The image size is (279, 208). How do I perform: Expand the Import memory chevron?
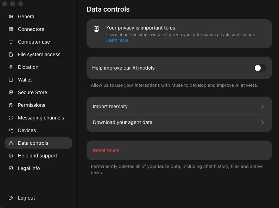pos(262,106)
